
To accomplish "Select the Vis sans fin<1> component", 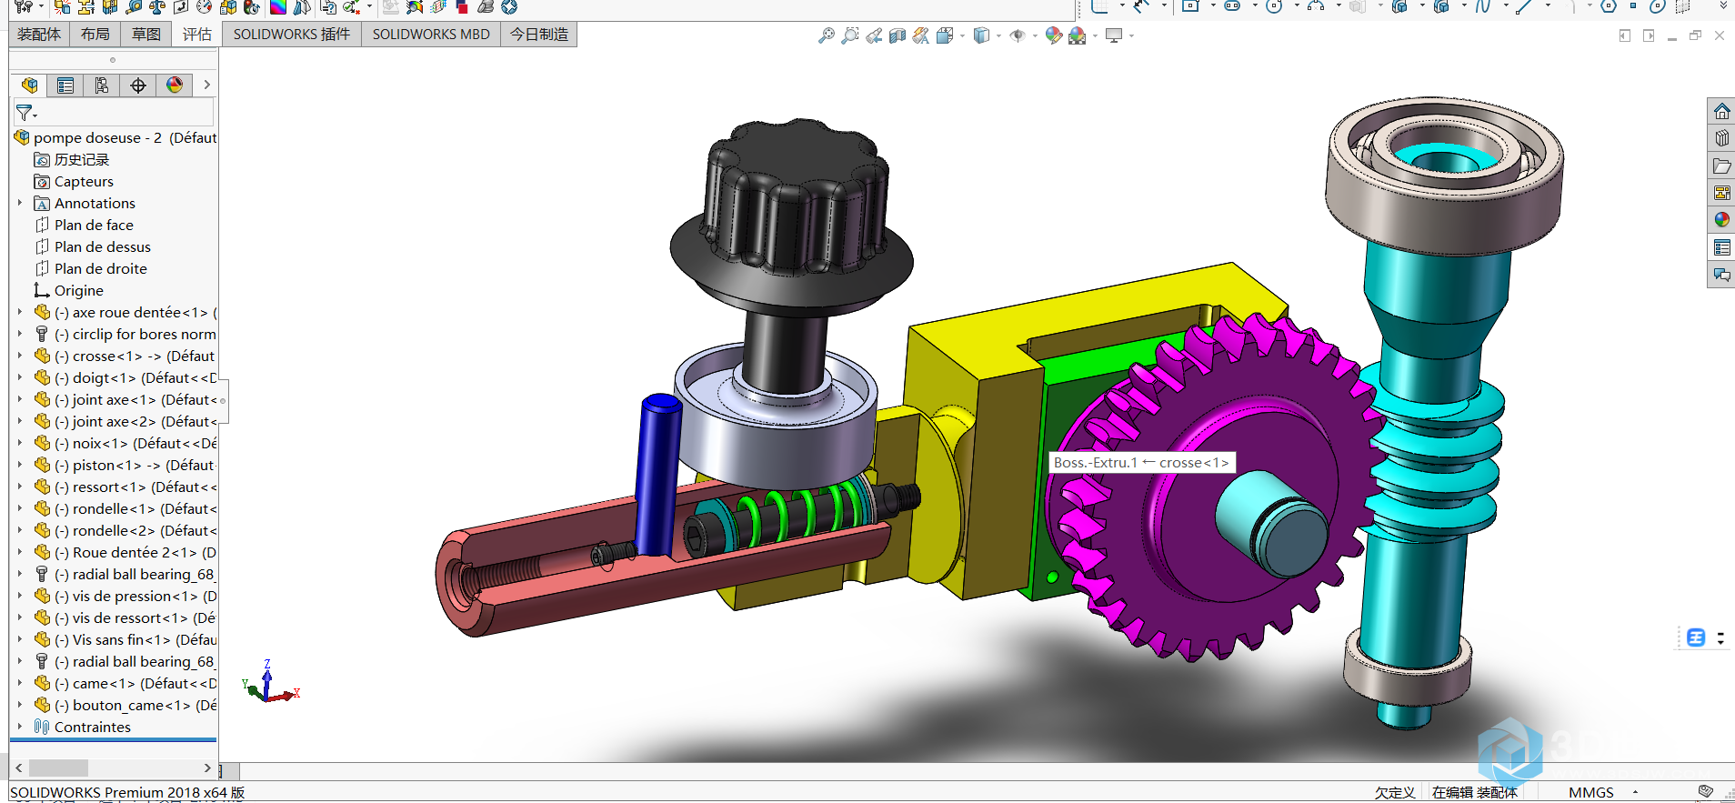I will (x=125, y=639).
